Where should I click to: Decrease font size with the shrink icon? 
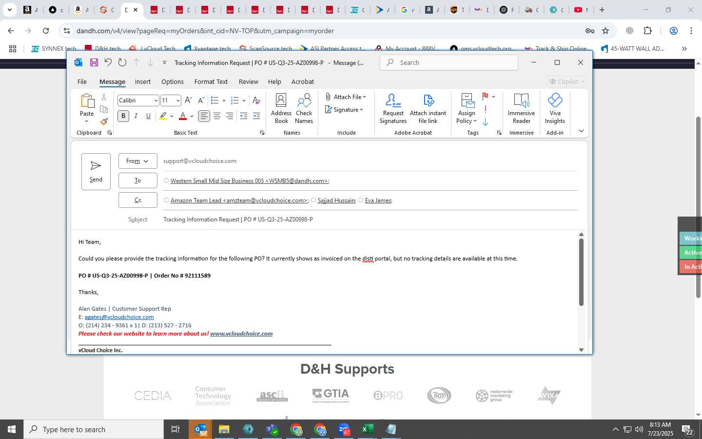201,100
